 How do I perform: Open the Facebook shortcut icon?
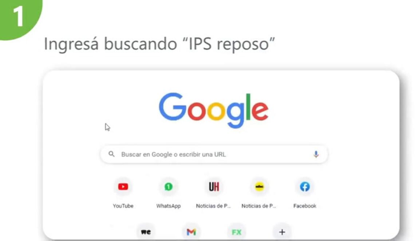coord(305,187)
